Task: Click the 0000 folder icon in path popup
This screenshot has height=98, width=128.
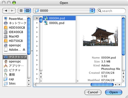Action: point(37,11)
